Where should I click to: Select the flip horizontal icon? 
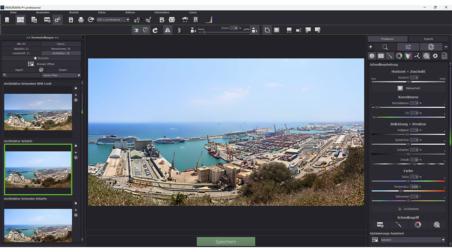(167, 29)
